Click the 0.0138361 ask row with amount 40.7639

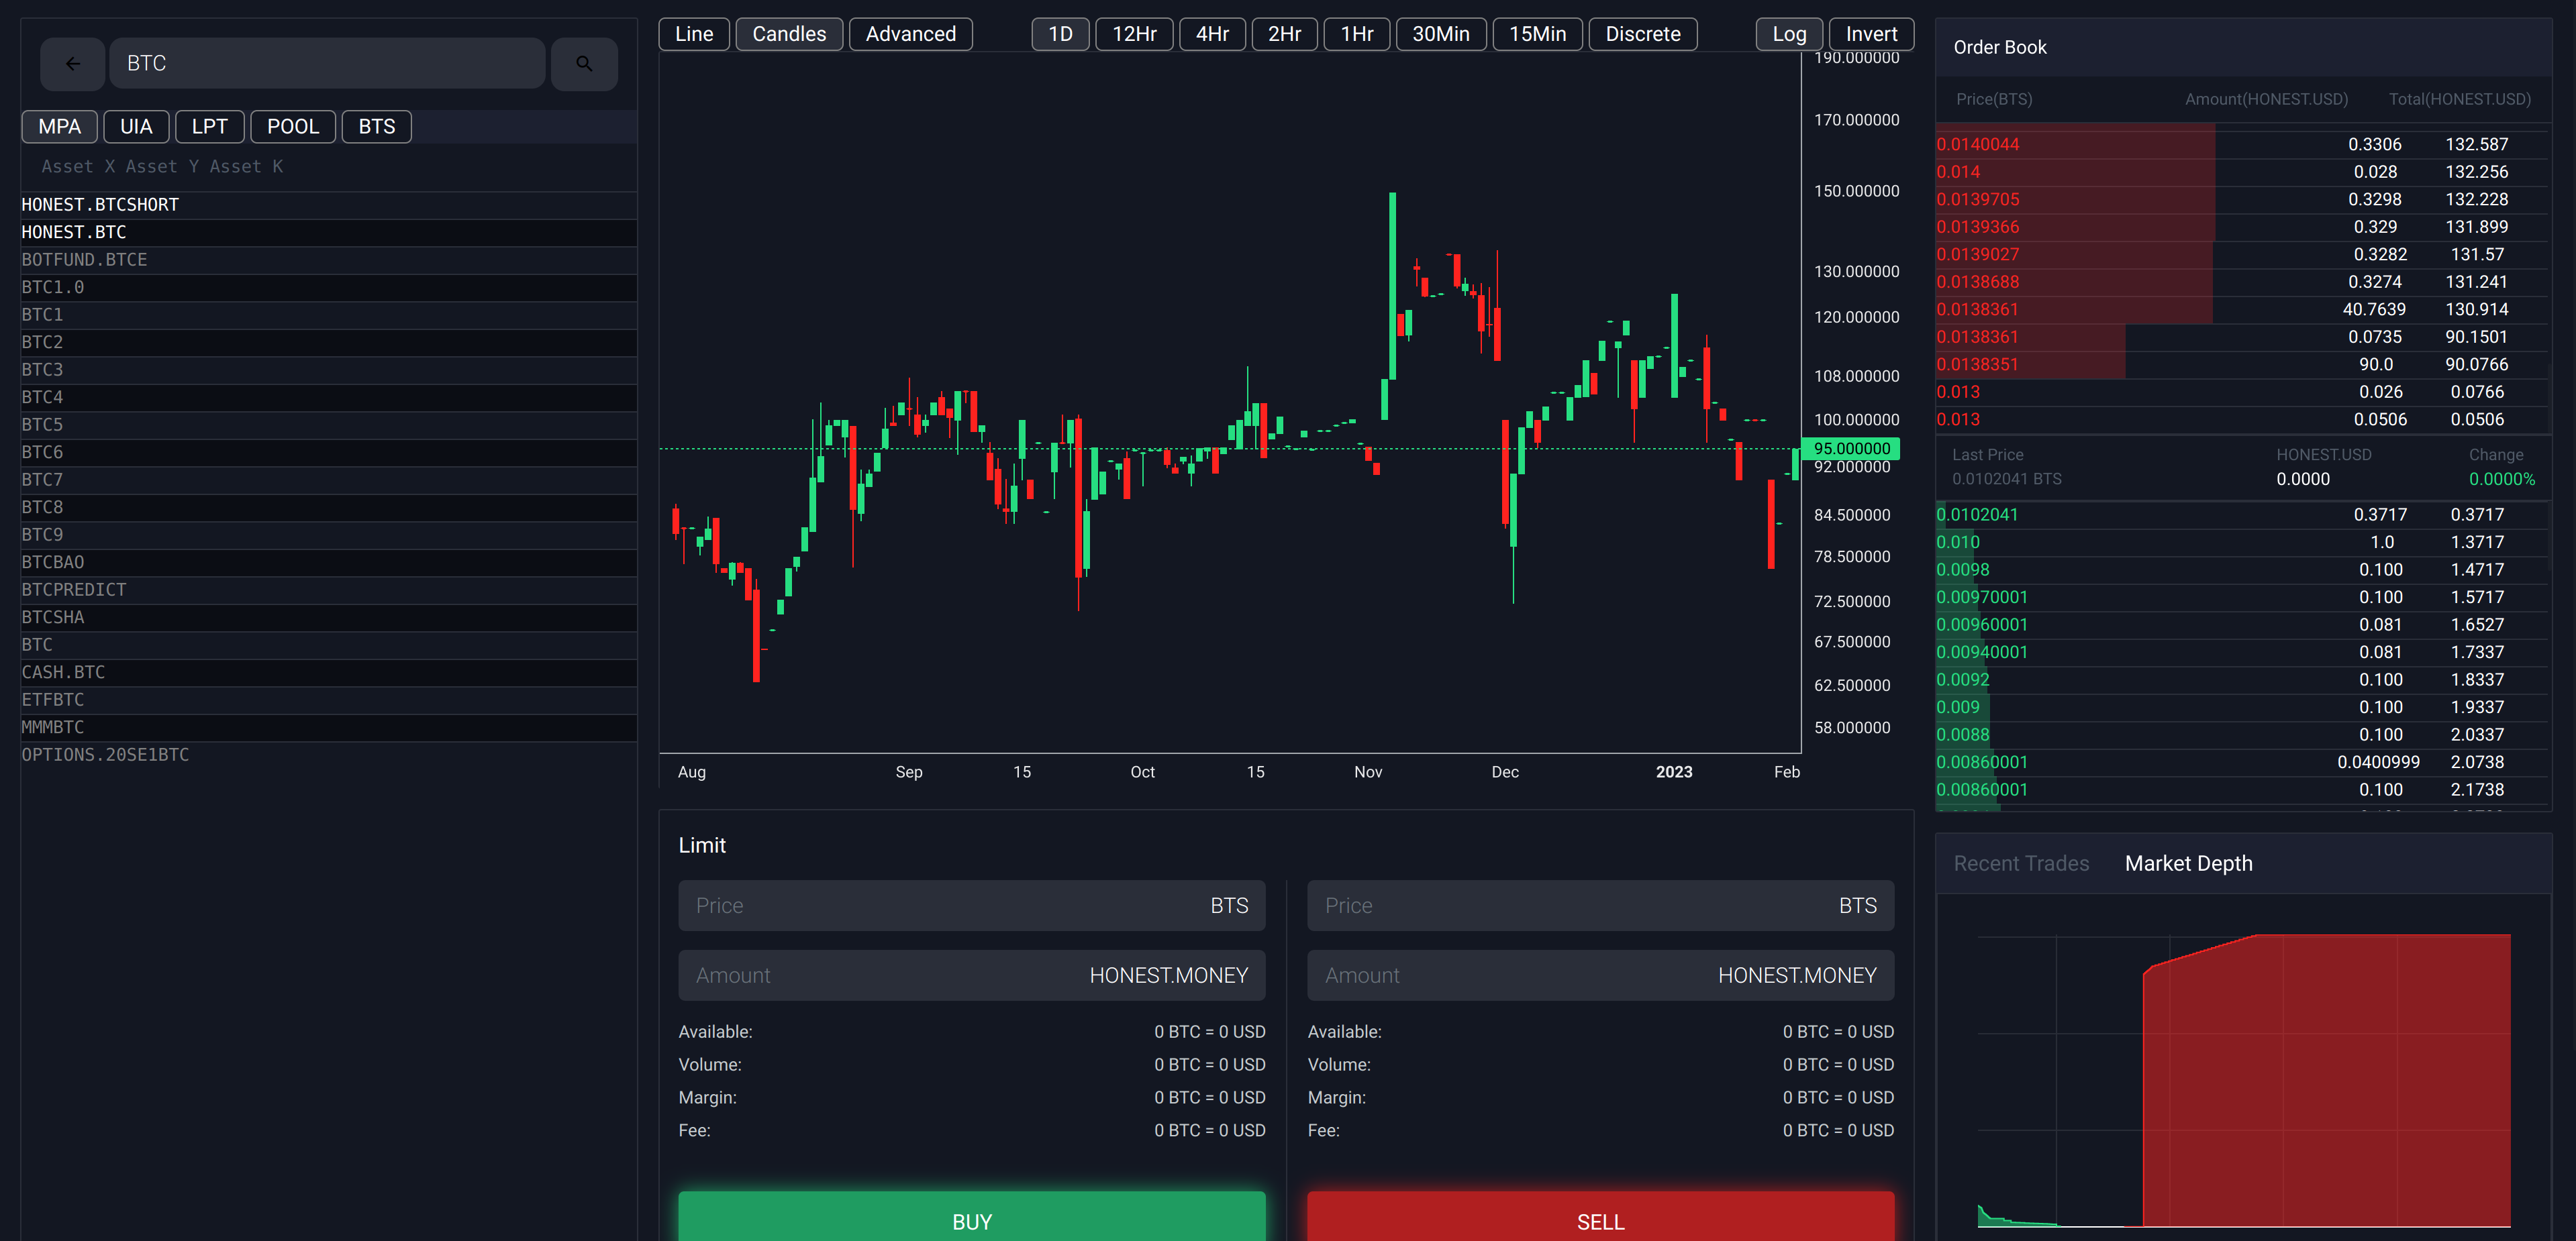2240,310
